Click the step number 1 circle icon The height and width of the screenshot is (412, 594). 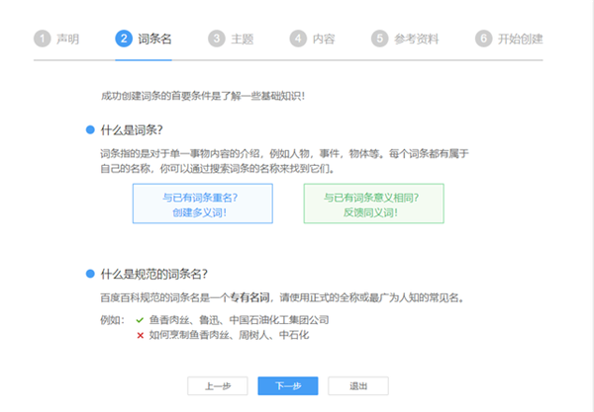(42, 39)
